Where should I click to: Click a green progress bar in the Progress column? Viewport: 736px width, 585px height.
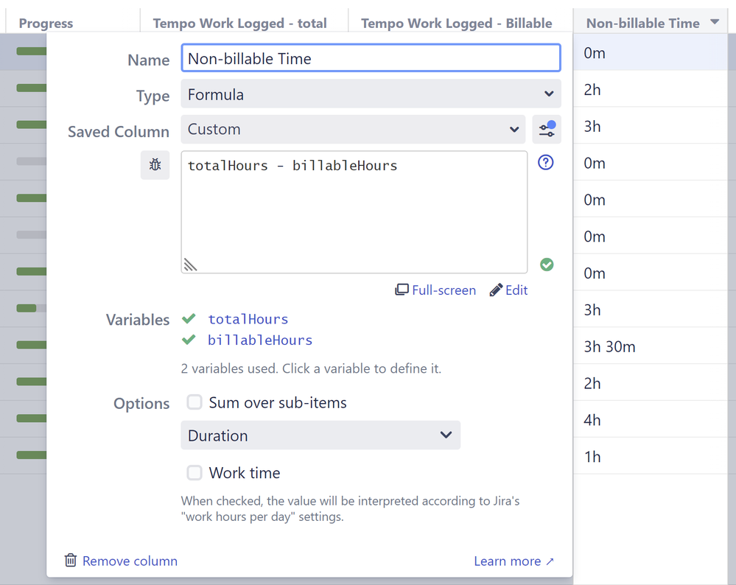29,52
